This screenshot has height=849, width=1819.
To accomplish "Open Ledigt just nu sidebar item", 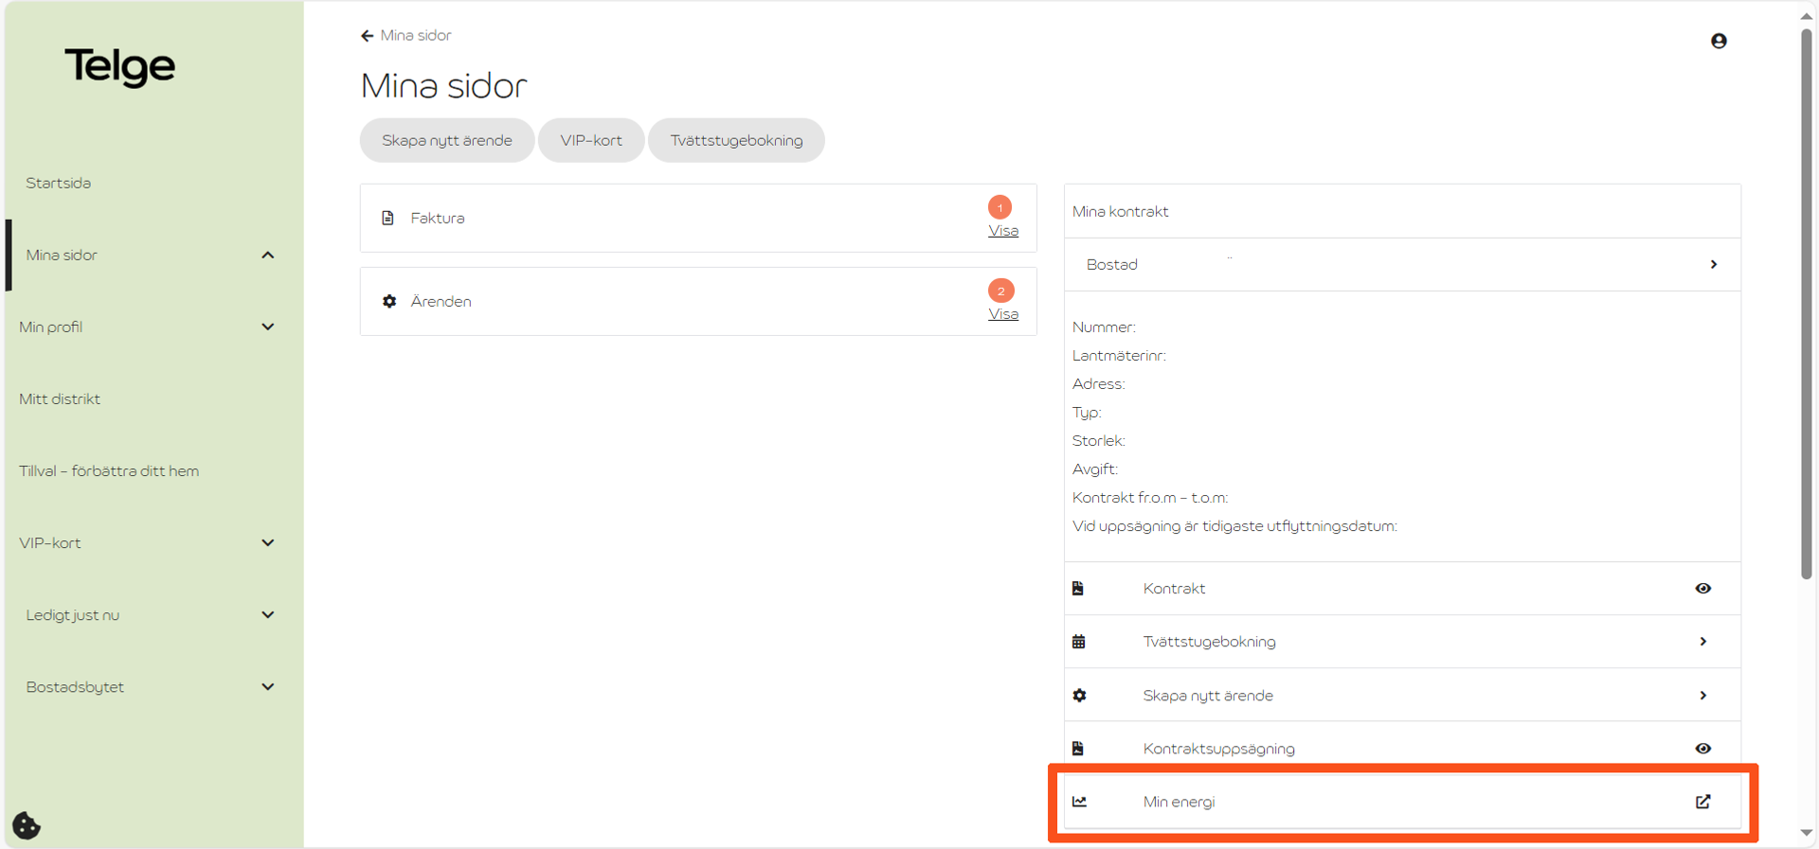I will [73, 615].
